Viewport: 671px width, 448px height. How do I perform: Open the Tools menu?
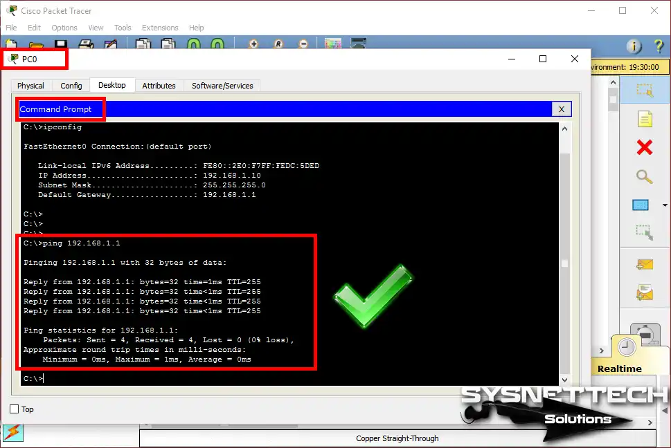pos(123,28)
